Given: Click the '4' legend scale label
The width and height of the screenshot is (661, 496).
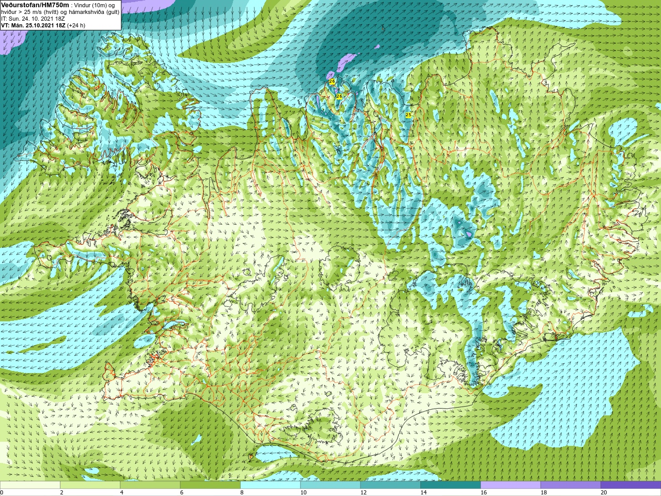Looking at the screenshot, I should pyautogui.click(x=121, y=492).
